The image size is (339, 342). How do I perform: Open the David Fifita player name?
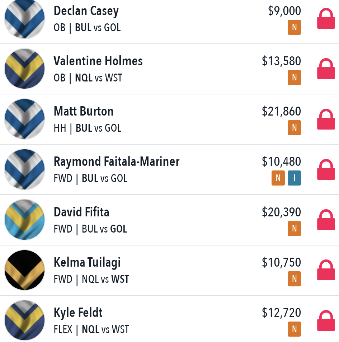(x=81, y=212)
